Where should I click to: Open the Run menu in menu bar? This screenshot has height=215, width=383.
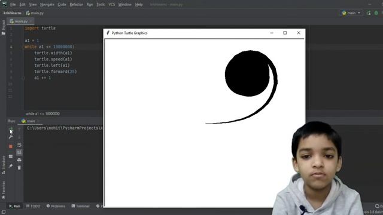90,4
